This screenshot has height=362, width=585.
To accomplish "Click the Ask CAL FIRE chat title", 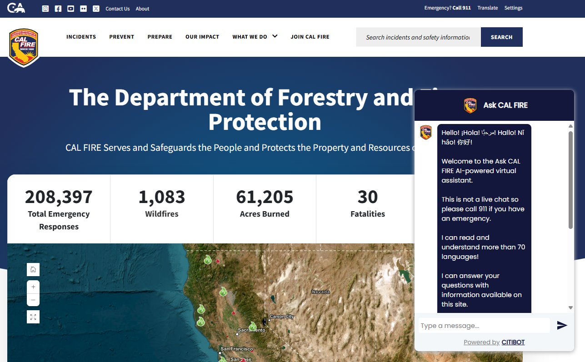I will pos(505,105).
